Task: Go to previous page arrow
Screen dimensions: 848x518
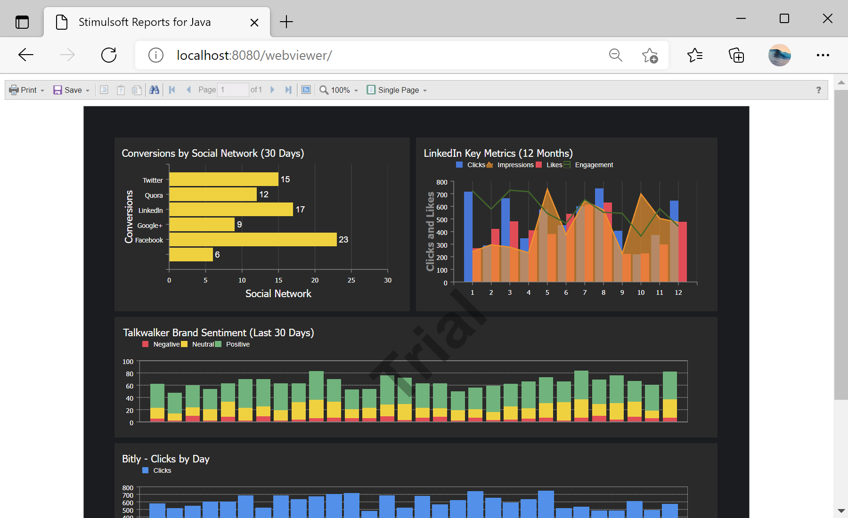Action: pos(188,89)
